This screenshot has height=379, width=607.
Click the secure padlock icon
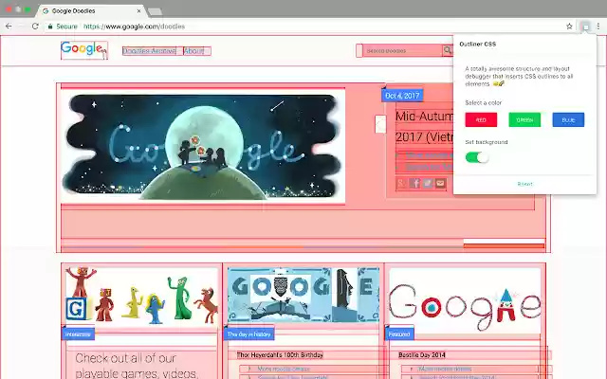point(50,27)
